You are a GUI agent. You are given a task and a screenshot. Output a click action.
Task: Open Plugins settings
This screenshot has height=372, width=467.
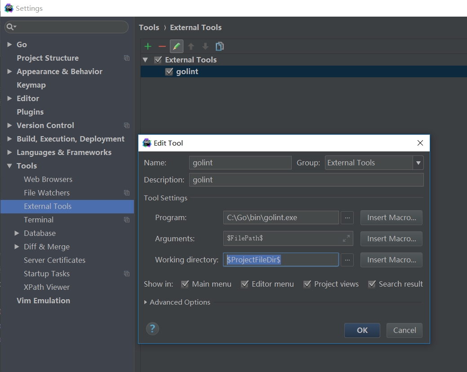(30, 112)
